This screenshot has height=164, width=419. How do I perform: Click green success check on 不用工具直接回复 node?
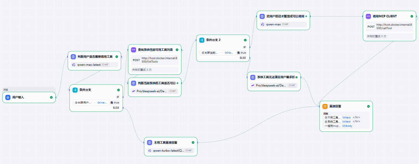pyautogui.click(x=193, y=142)
